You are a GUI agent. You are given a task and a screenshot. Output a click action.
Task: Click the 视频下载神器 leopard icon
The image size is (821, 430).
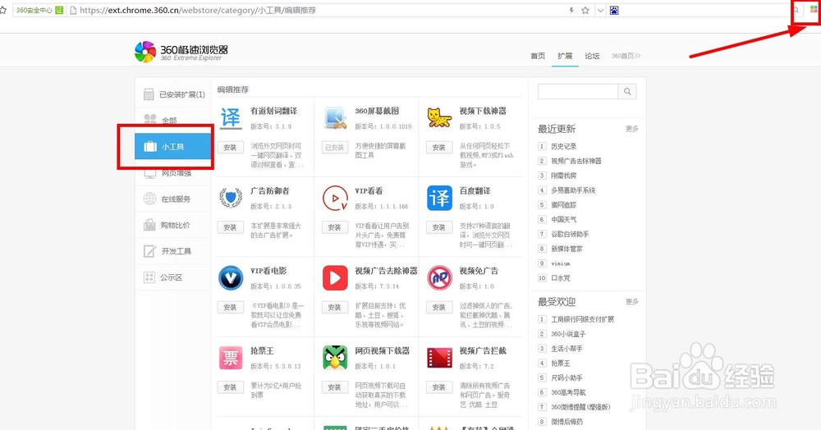439,118
